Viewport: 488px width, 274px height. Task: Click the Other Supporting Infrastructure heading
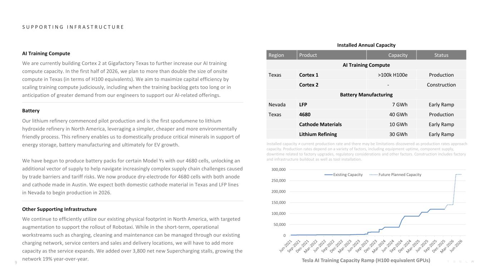click(x=59, y=209)
